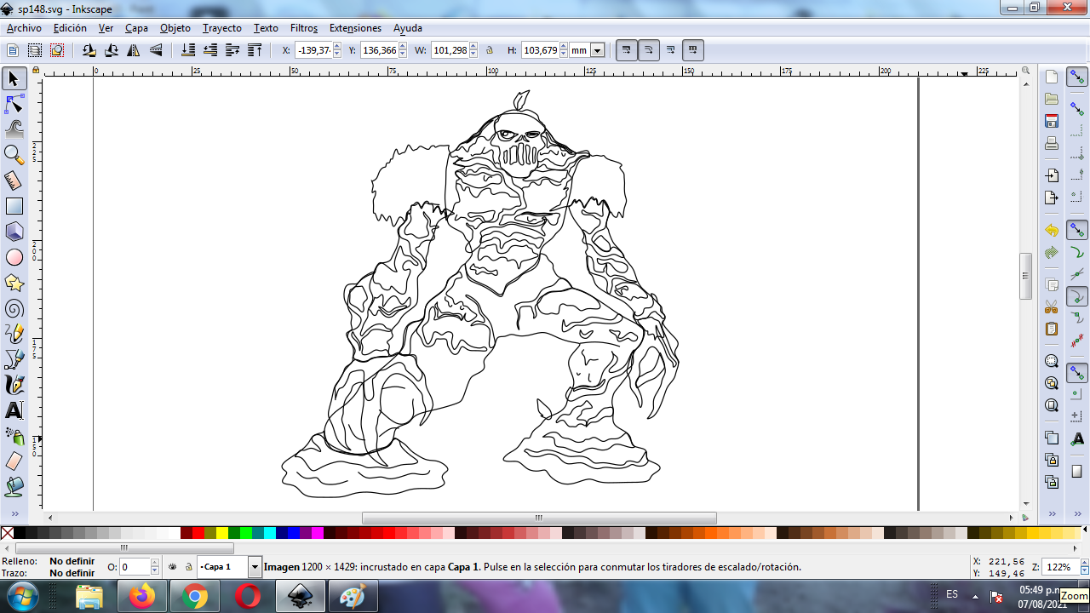The width and height of the screenshot is (1090, 613).
Task: Select the Spray tool
Action: [x=14, y=436]
